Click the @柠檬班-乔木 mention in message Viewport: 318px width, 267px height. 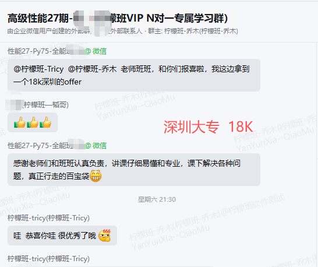click(x=92, y=69)
